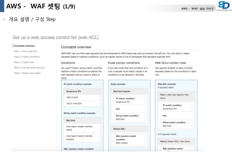Click the AWS - WAF 실습 가이드 header badge
The height and width of the screenshot is (161, 232).
(x=197, y=9)
